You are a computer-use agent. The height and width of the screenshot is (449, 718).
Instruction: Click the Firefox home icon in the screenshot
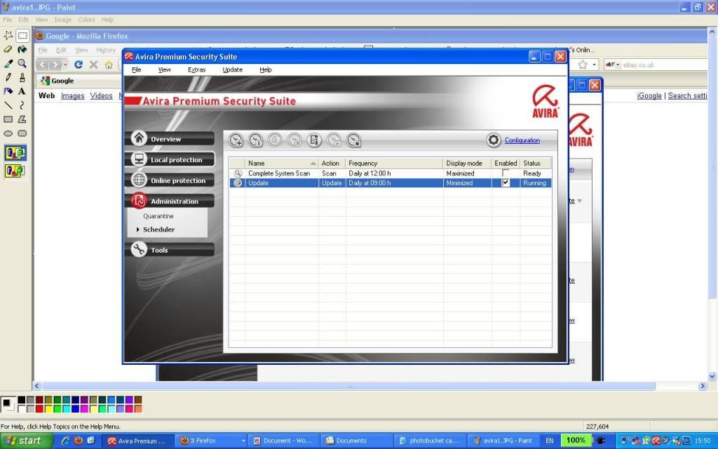[x=109, y=65]
